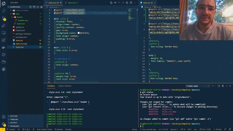Close the terminal panel
This screenshot has height=131, width=233.
[x=230, y=86]
